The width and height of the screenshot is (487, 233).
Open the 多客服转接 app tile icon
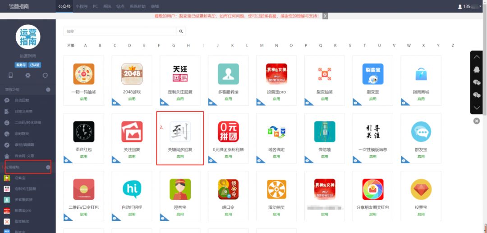[x=228, y=74]
